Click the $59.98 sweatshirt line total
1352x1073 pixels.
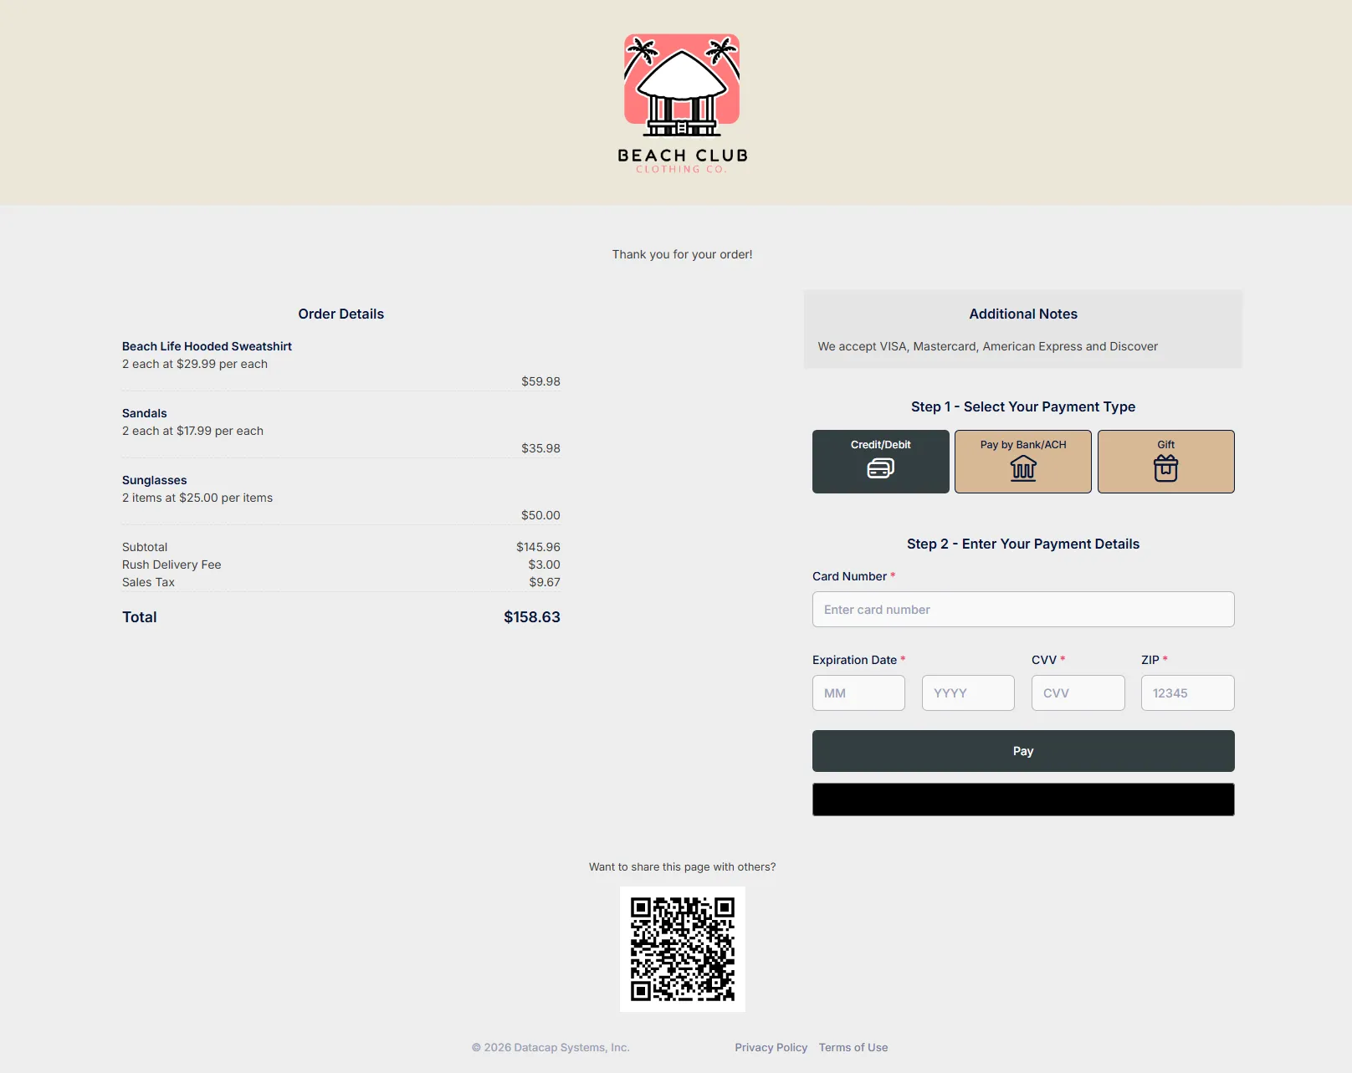tap(540, 381)
